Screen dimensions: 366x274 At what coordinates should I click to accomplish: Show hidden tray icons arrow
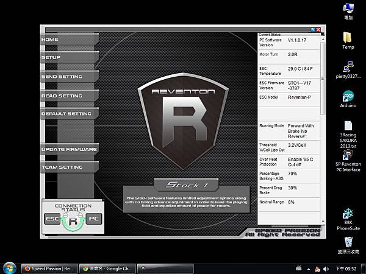pos(309,269)
